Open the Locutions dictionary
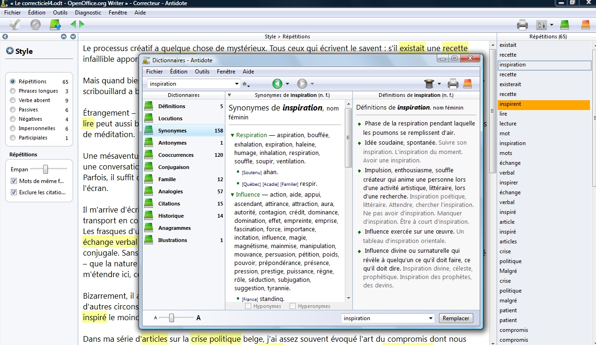596x345 pixels. point(184,118)
